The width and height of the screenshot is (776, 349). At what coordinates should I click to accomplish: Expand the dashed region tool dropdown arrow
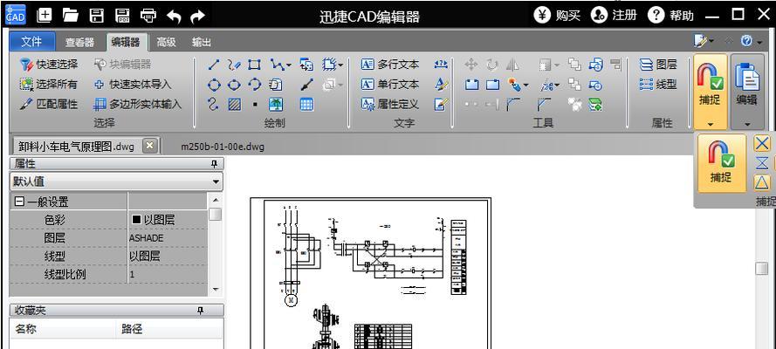click(x=340, y=65)
